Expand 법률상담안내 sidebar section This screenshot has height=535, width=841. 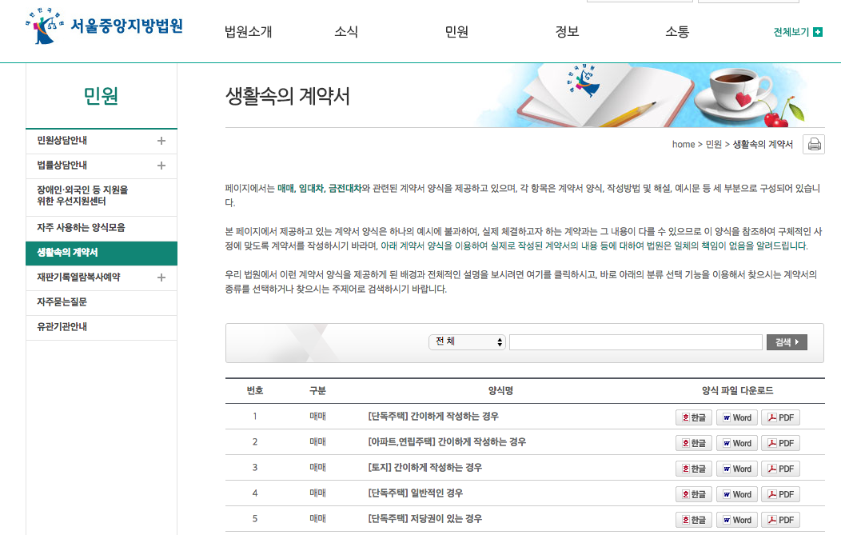[x=161, y=166]
